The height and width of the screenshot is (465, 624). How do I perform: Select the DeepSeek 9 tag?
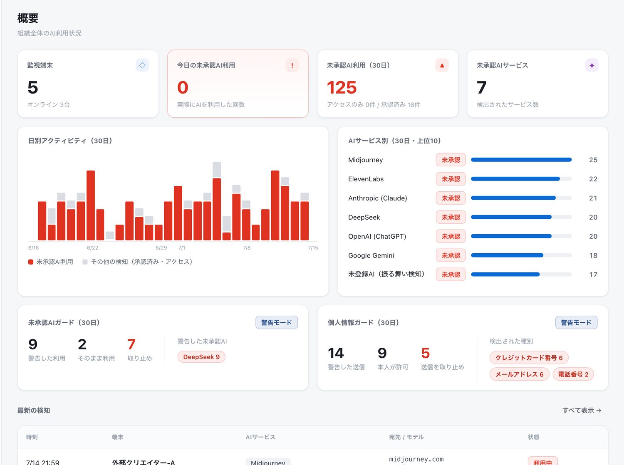pyautogui.click(x=201, y=357)
